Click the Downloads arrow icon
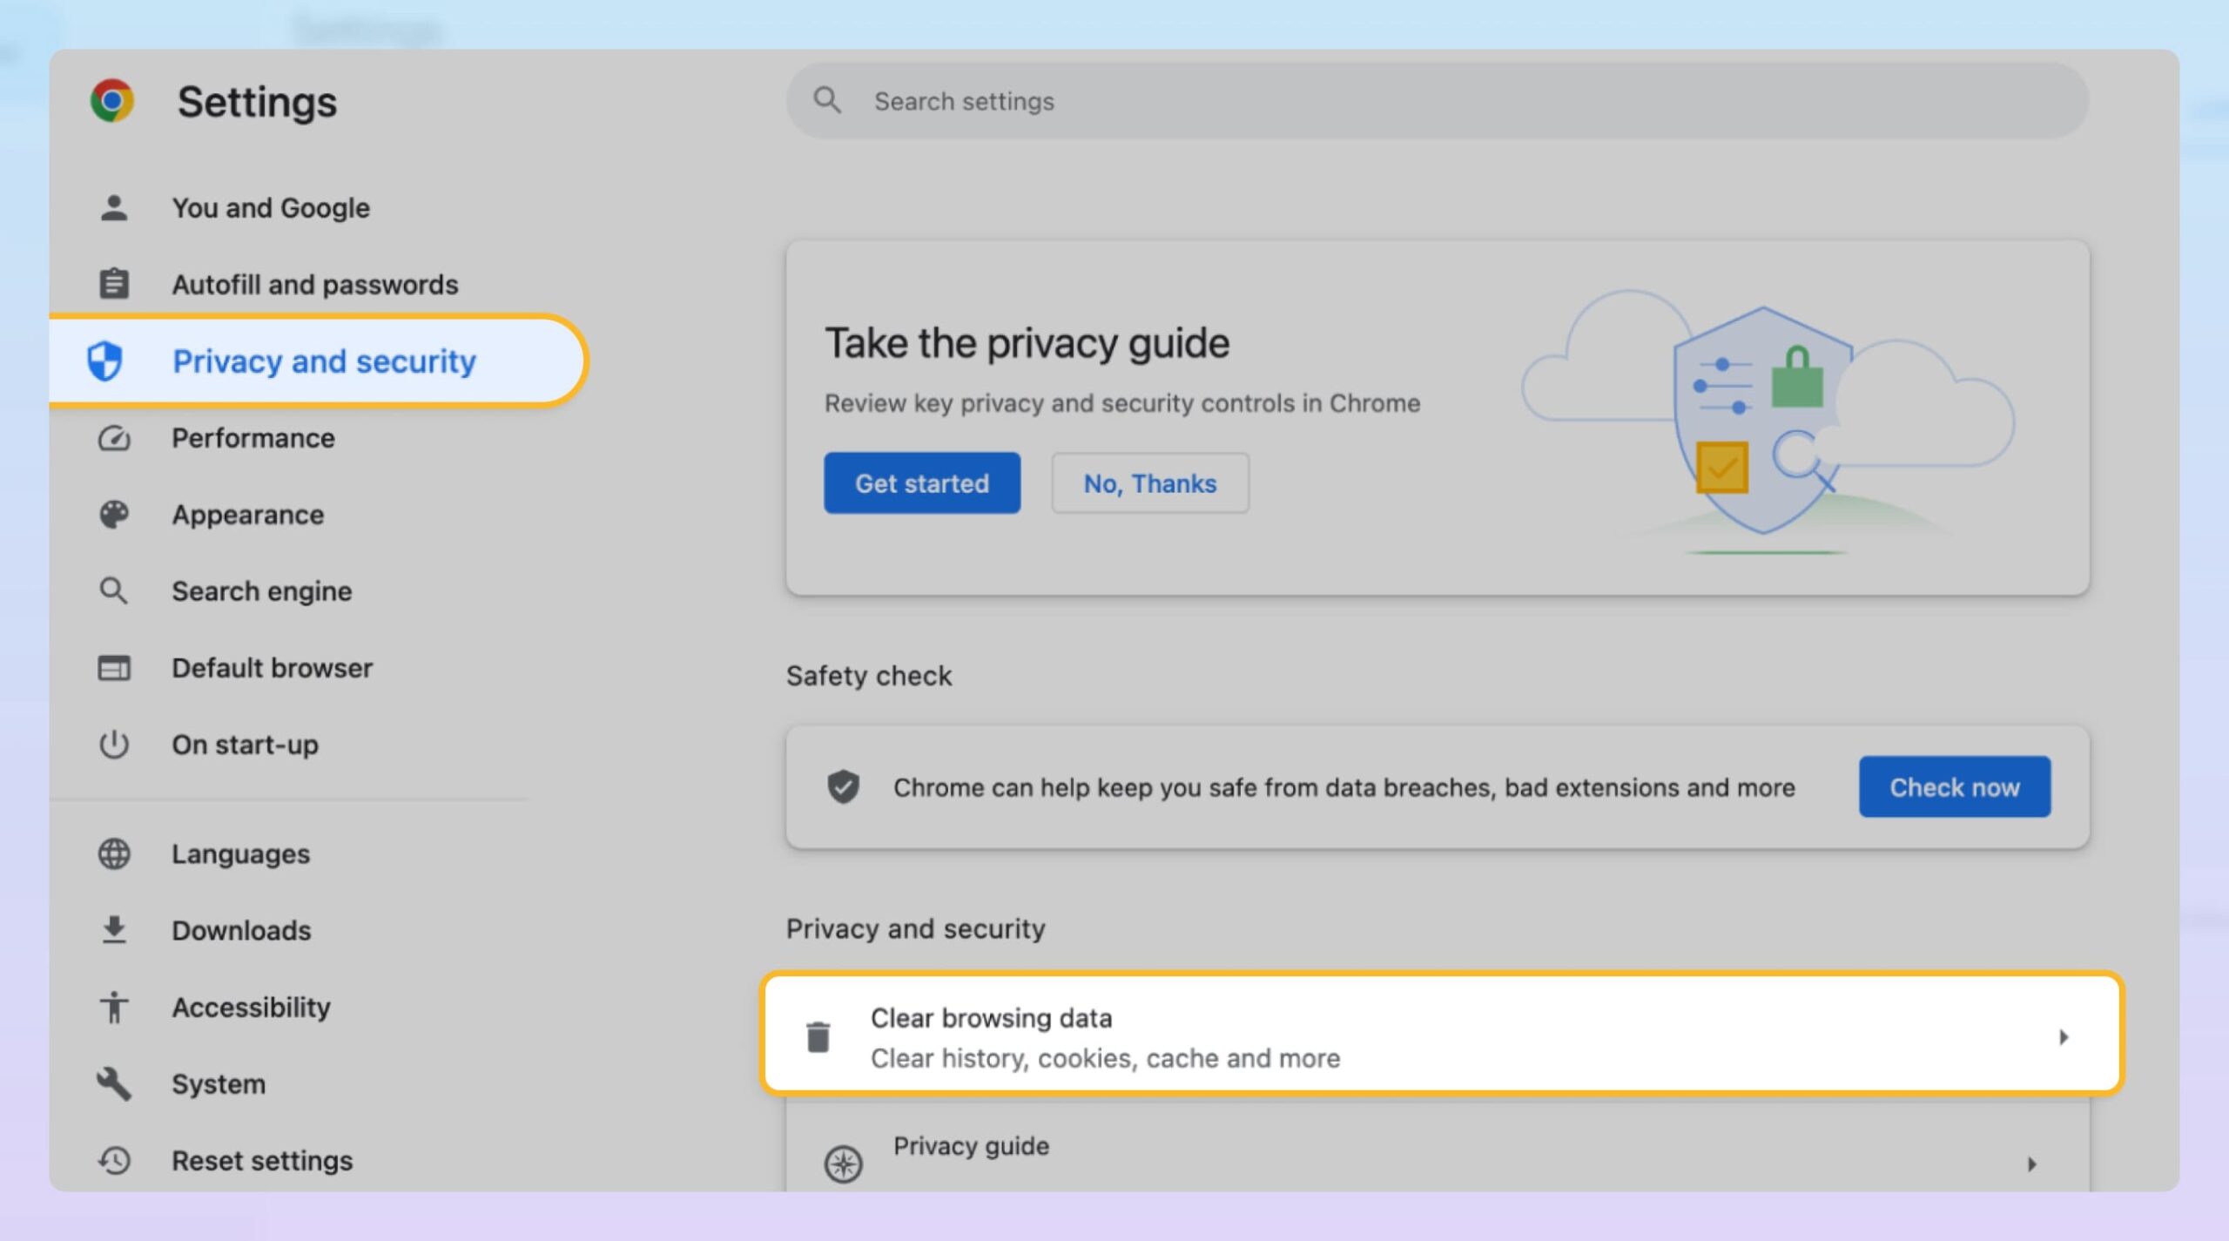 pos(113,930)
